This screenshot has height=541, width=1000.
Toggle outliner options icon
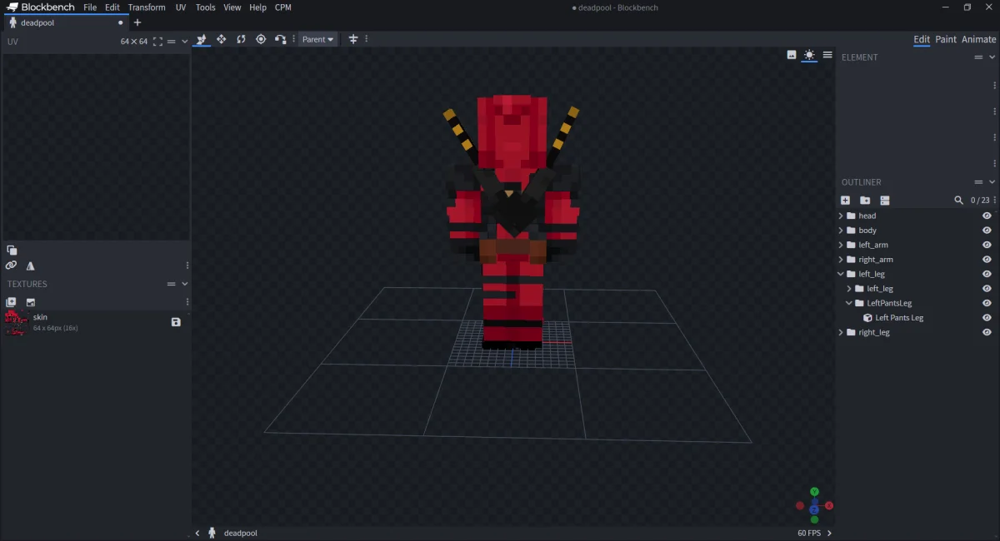(x=885, y=201)
